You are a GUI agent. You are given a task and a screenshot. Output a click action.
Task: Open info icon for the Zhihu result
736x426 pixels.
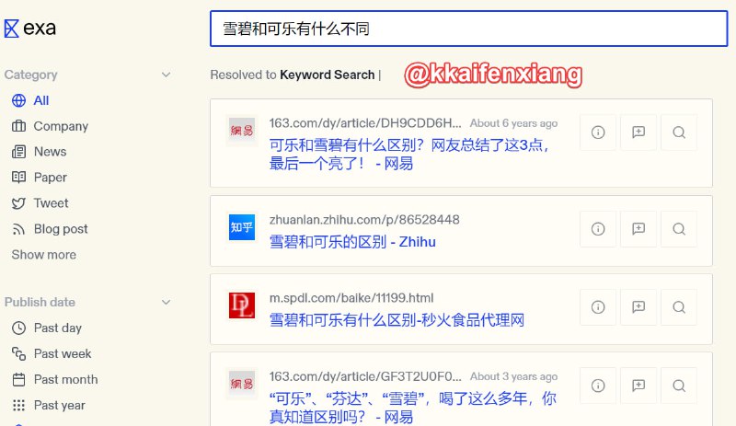598,228
